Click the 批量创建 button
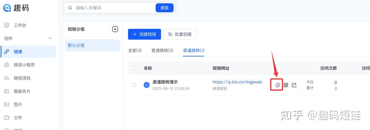Screen dimensions: 370x130 tap(180, 34)
